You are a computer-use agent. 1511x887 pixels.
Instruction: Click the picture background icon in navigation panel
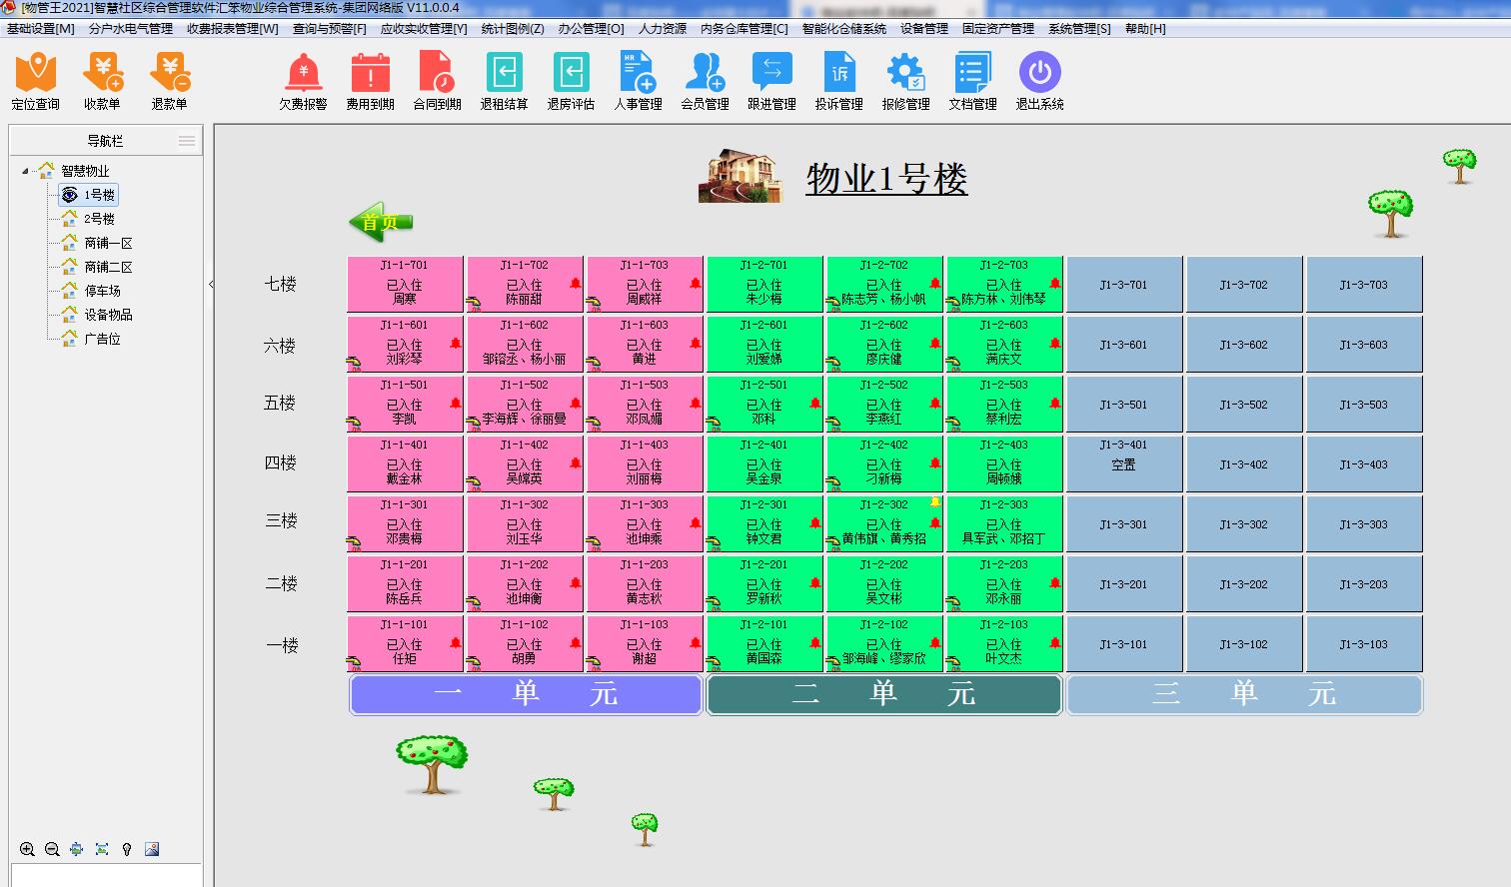pyautogui.click(x=152, y=849)
